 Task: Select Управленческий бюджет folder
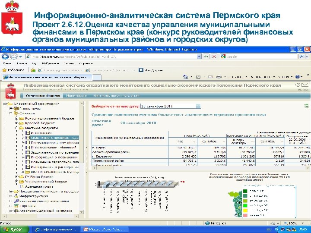click(x=47, y=182)
